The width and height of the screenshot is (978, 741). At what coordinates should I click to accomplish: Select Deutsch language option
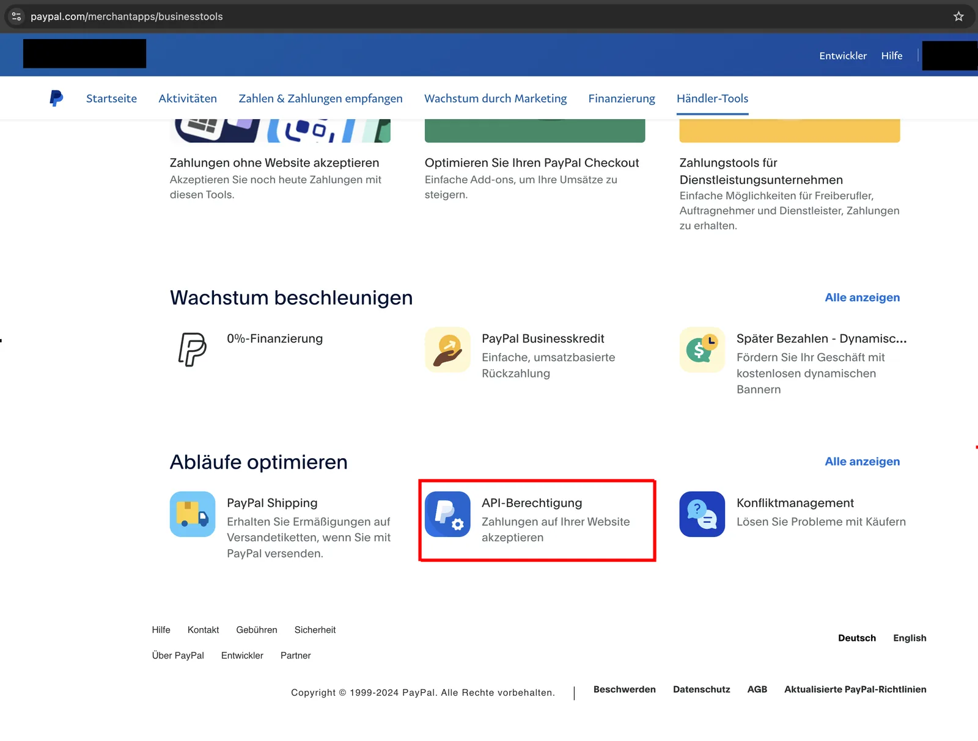(x=856, y=638)
